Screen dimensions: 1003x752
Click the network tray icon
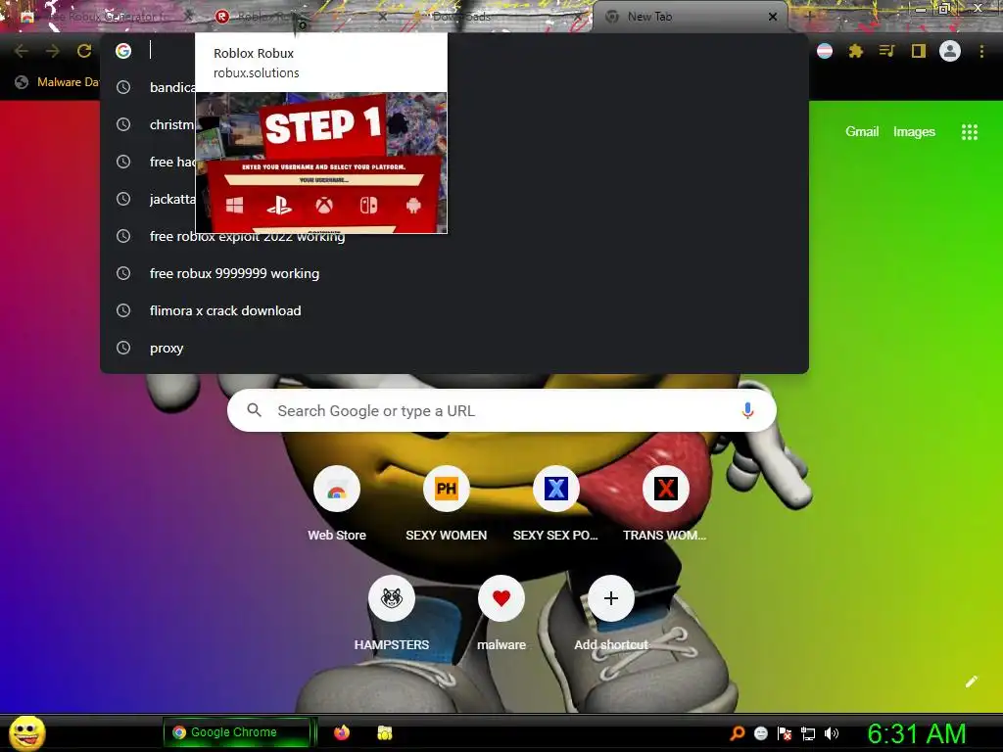[x=808, y=733]
